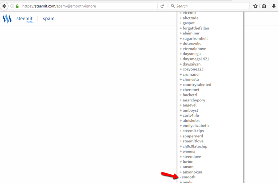Screen dimensions: 278x183
Task: Click the search magnifier icon
Action: coord(173,6)
